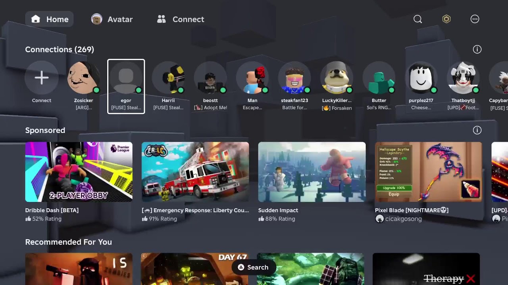508x285 pixels.
Task: Click the Dribble Dash [BETA] title
Action: [52, 210]
